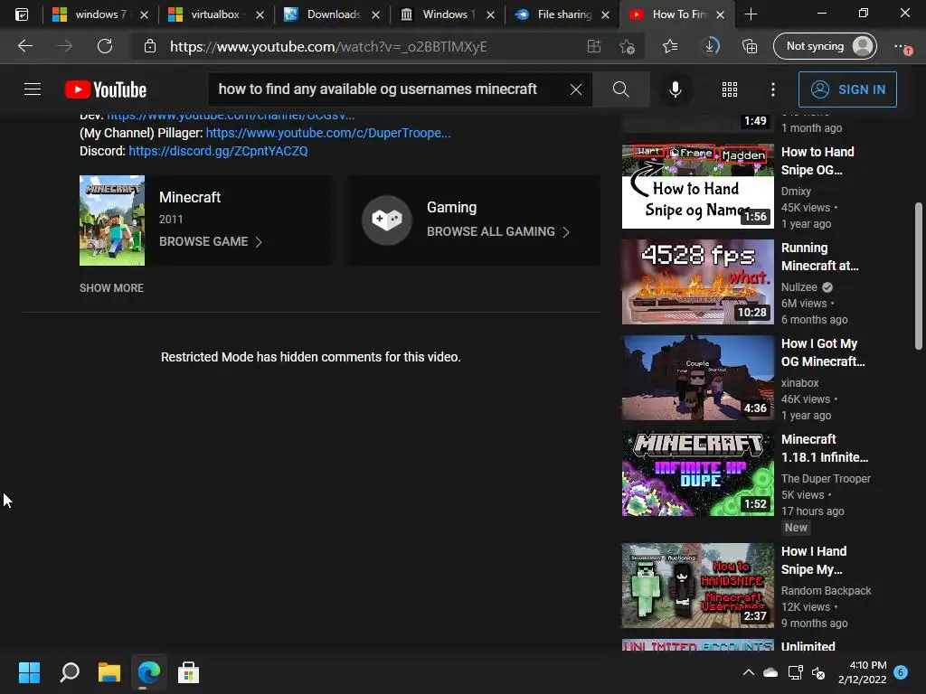Close the virtualbox tab
This screenshot has height=694, width=926.
[x=260, y=14]
